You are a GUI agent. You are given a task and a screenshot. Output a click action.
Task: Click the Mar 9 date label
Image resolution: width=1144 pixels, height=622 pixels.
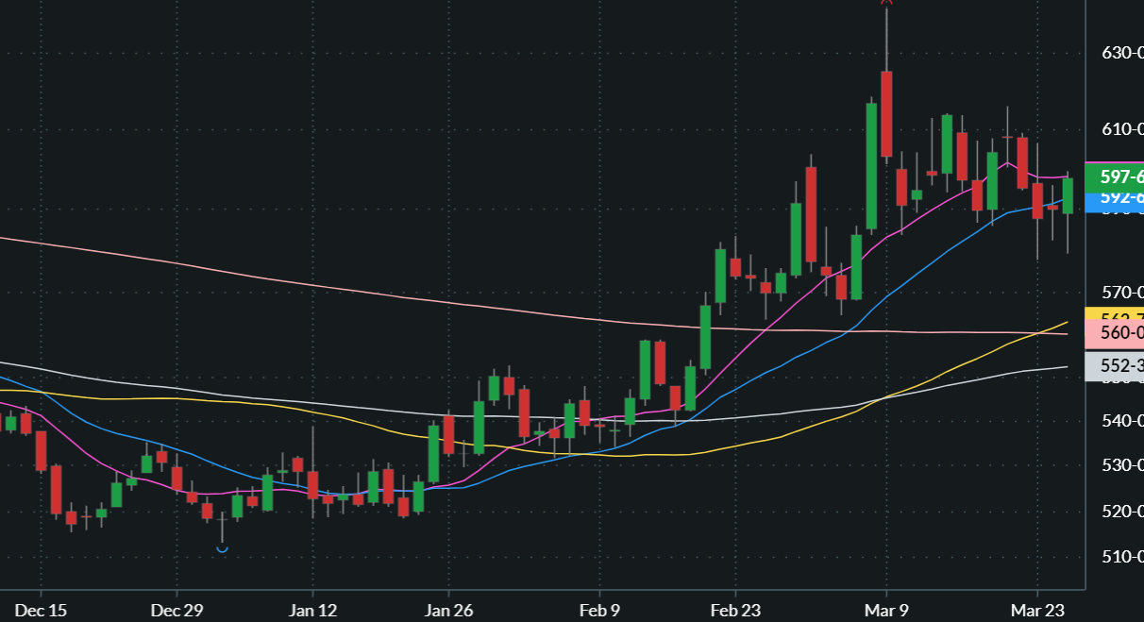[887, 610]
